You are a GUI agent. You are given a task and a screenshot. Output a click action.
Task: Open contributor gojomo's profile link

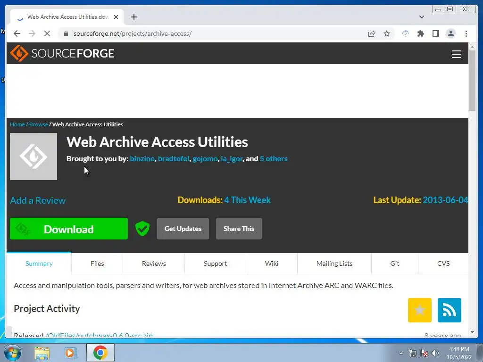click(205, 159)
